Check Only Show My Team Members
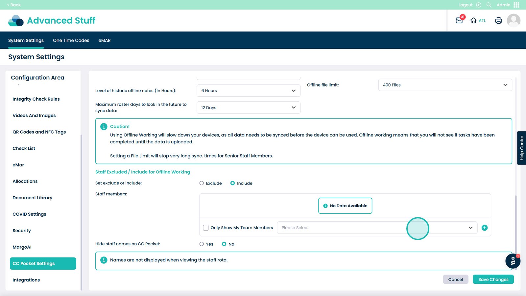 (x=206, y=228)
